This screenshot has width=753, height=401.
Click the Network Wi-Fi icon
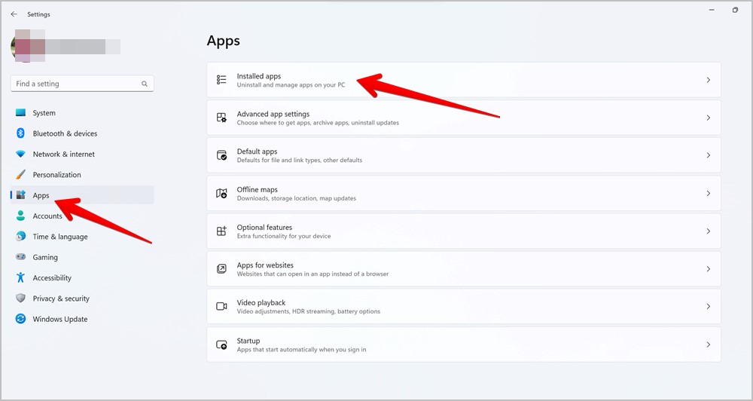coord(20,154)
